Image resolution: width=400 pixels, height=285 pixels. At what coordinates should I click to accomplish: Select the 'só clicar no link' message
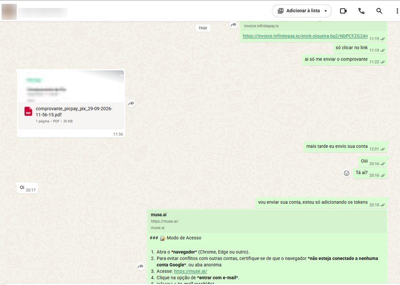pyautogui.click(x=359, y=48)
